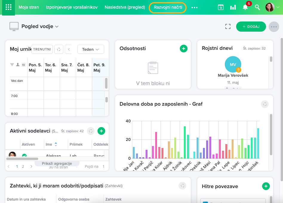Click the DODAJ button
The height and width of the screenshot is (203, 283).
click(251, 27)
